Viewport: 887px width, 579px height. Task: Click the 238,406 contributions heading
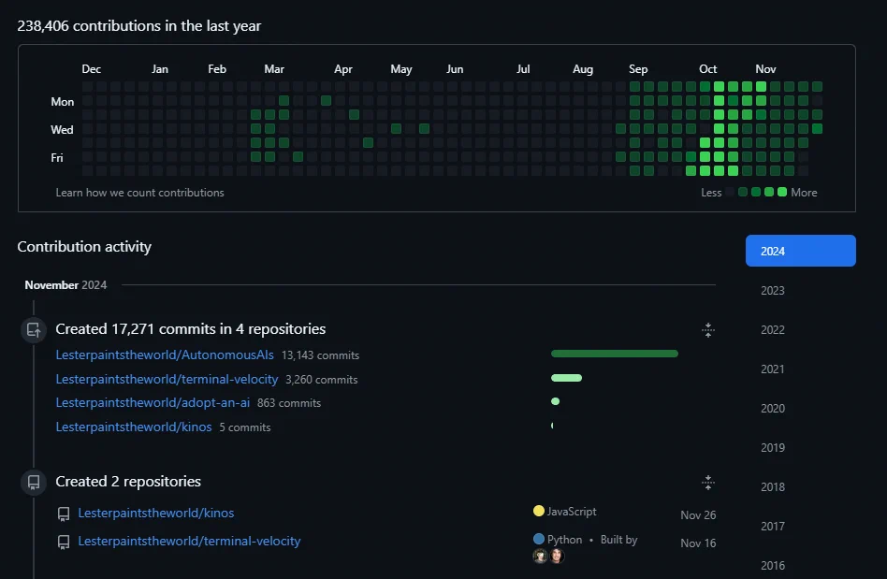coord(139,26)
